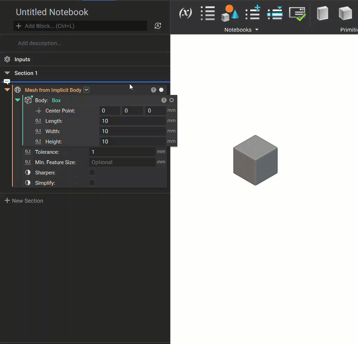Click the 0.1 icon beside Tolerance
The width and height of the screenshot is (358, 344).
(28, 152)
